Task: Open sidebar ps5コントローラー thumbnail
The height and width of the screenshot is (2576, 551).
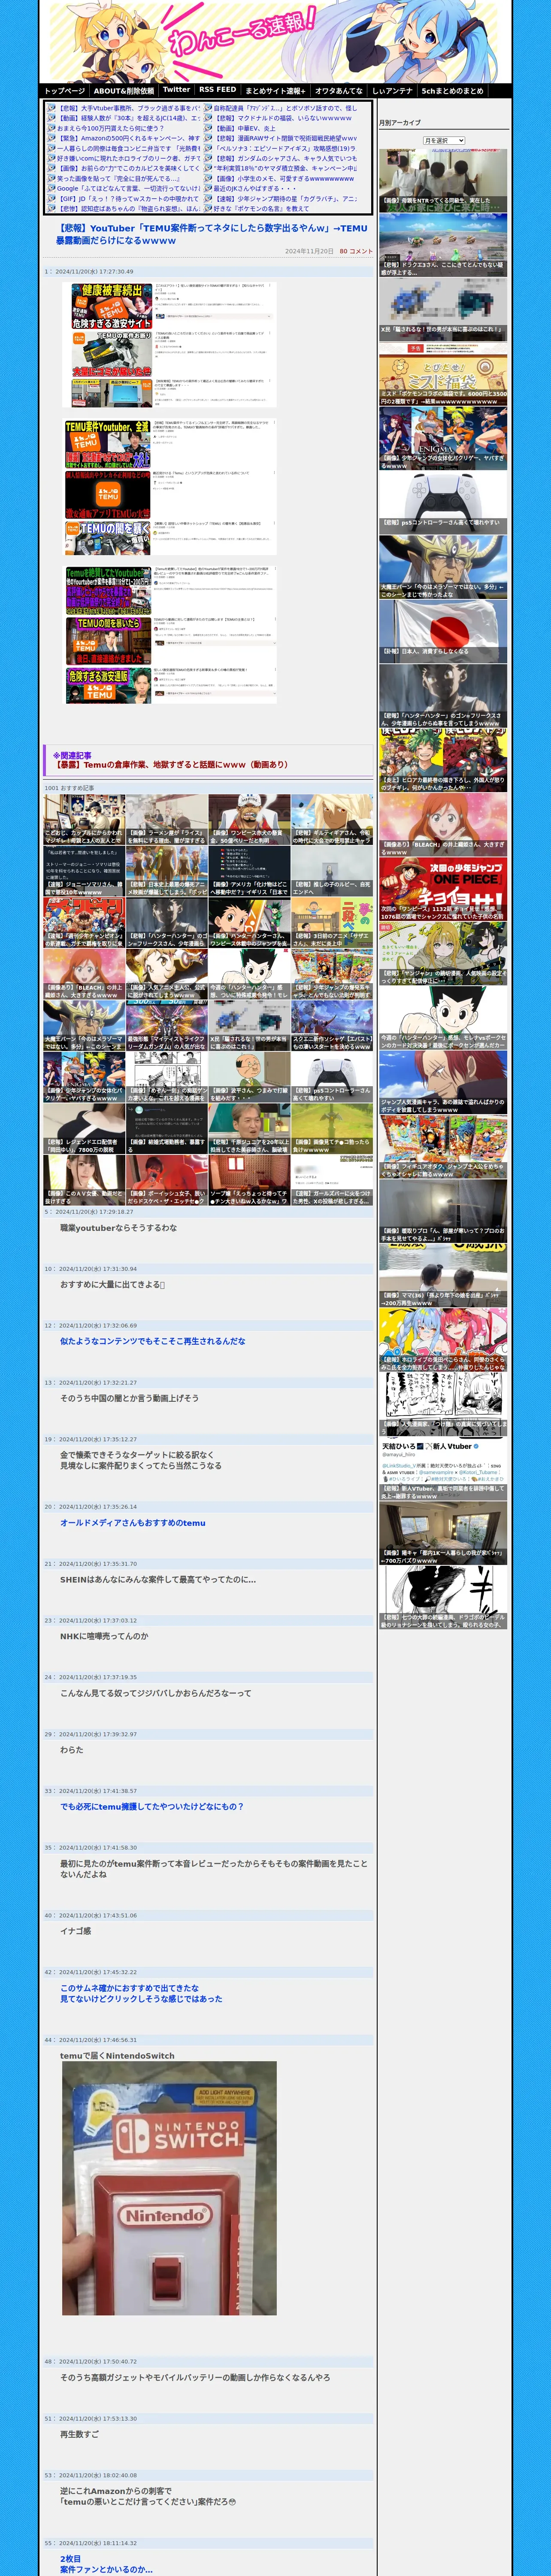Action: click(x=442, y=503)
